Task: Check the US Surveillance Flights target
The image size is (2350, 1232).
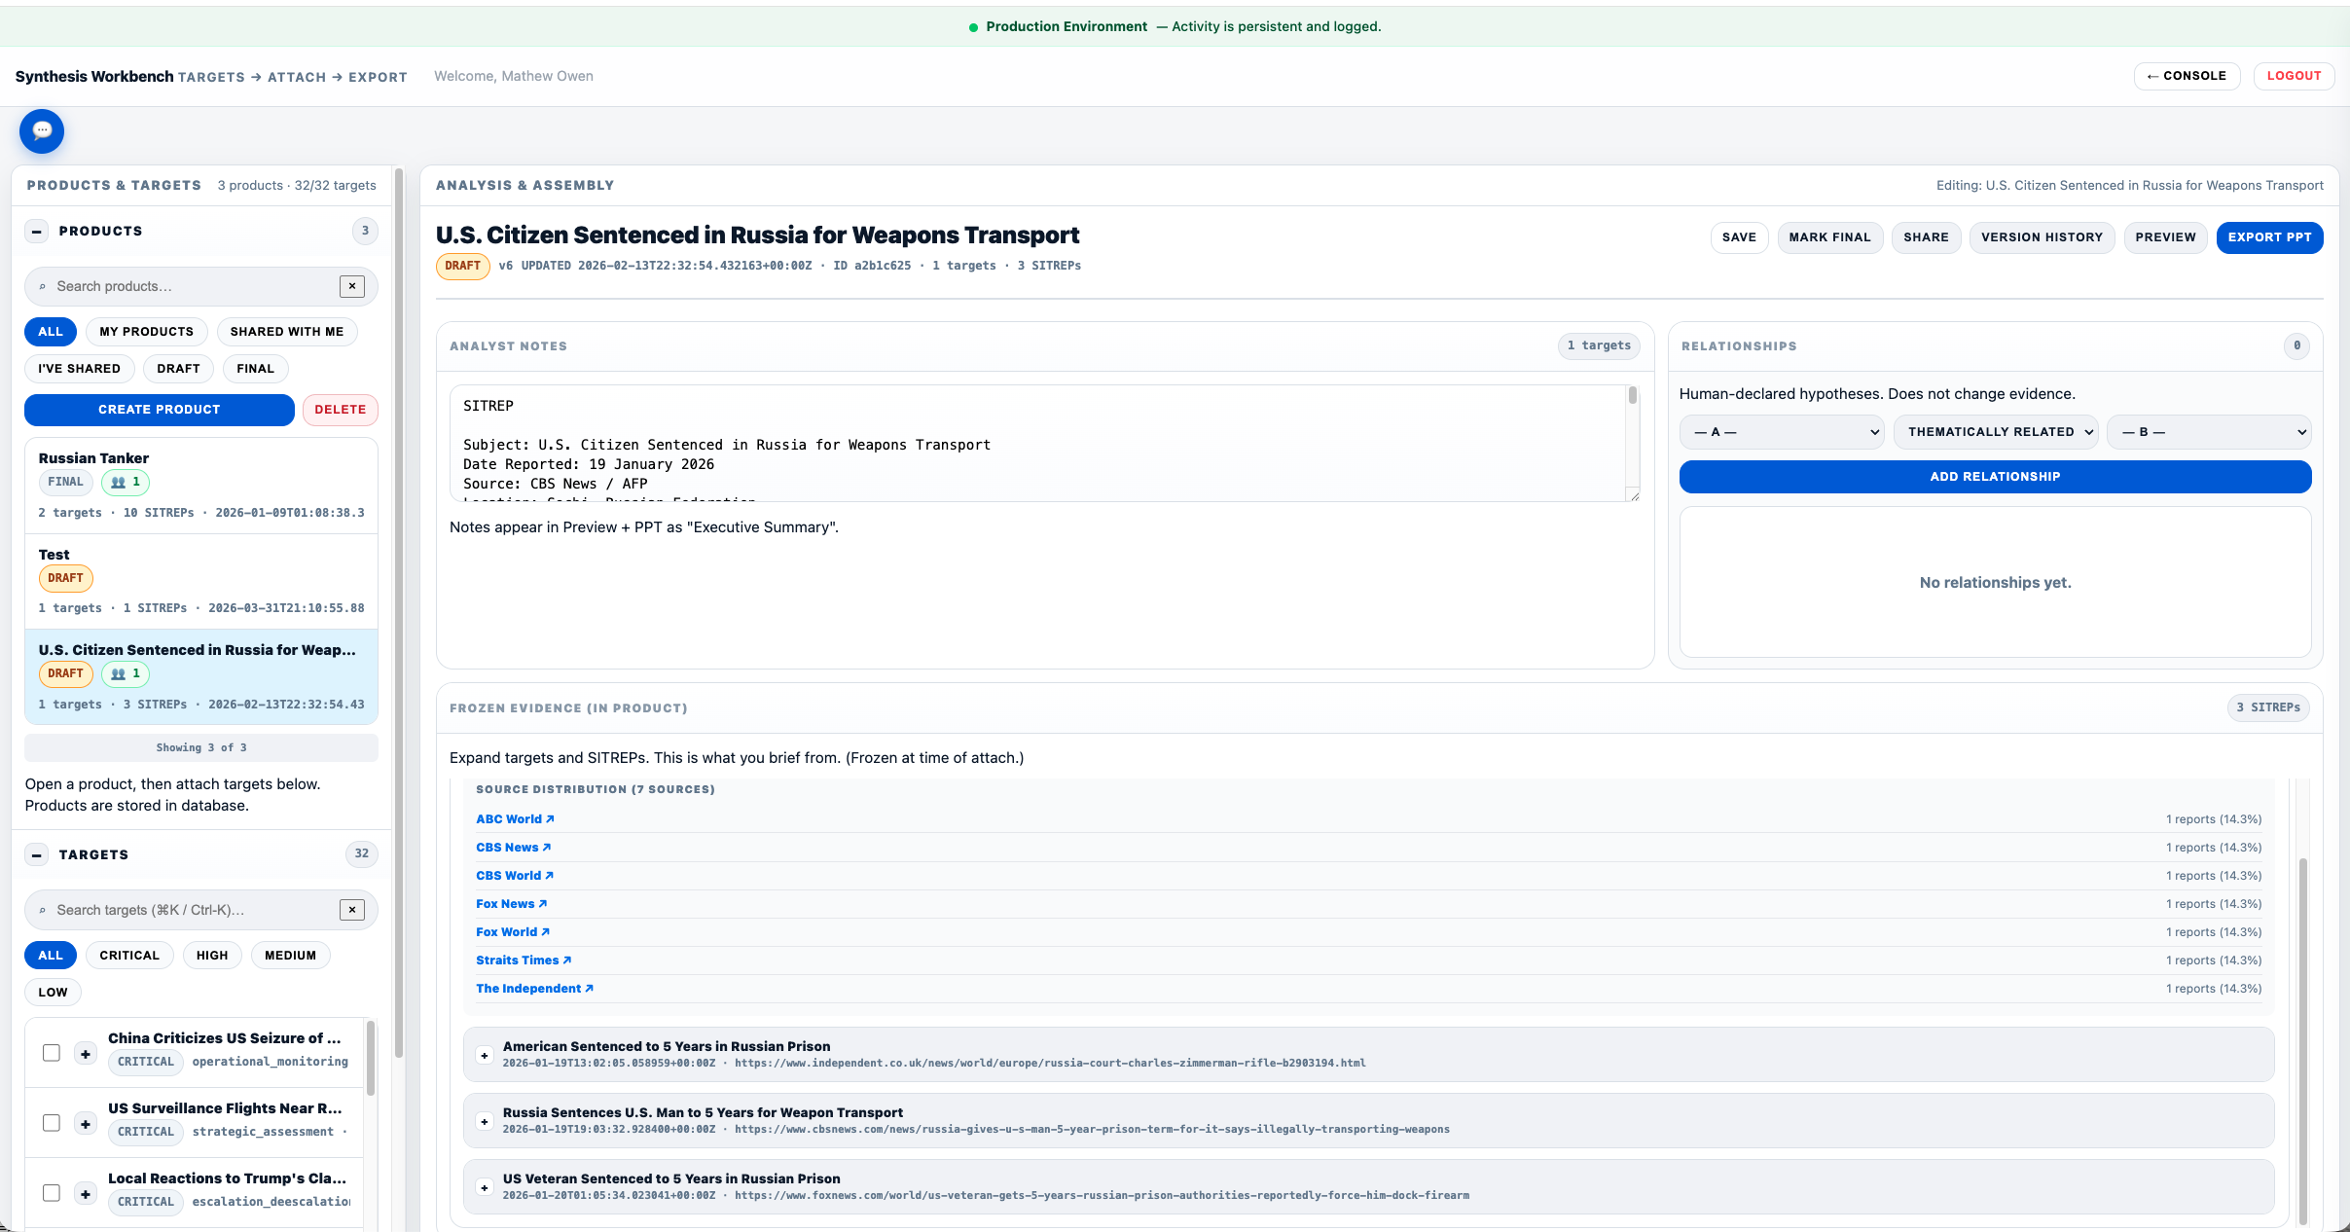Action: click(51, 1122)
